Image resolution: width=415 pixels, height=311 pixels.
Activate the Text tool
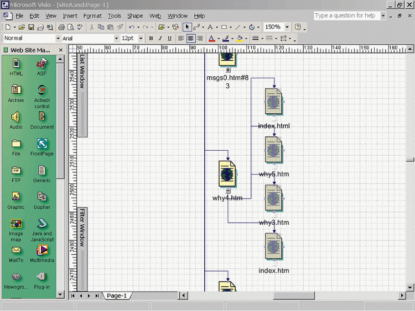[x=210, y=27]
